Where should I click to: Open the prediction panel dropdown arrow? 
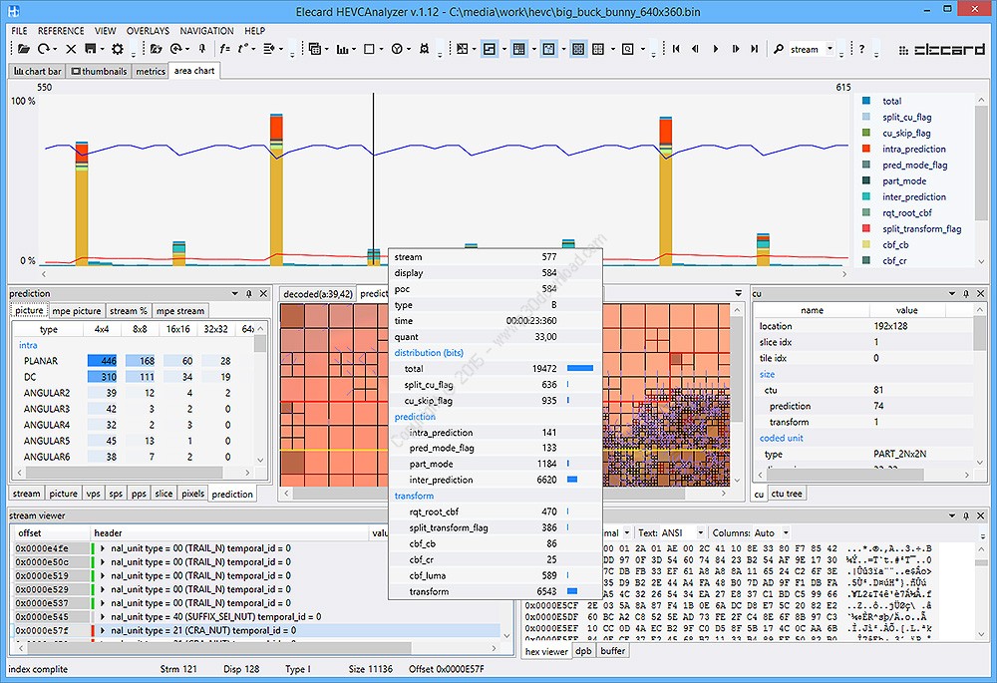234,294
